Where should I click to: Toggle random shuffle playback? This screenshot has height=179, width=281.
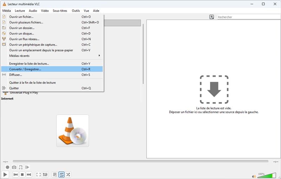68,174
